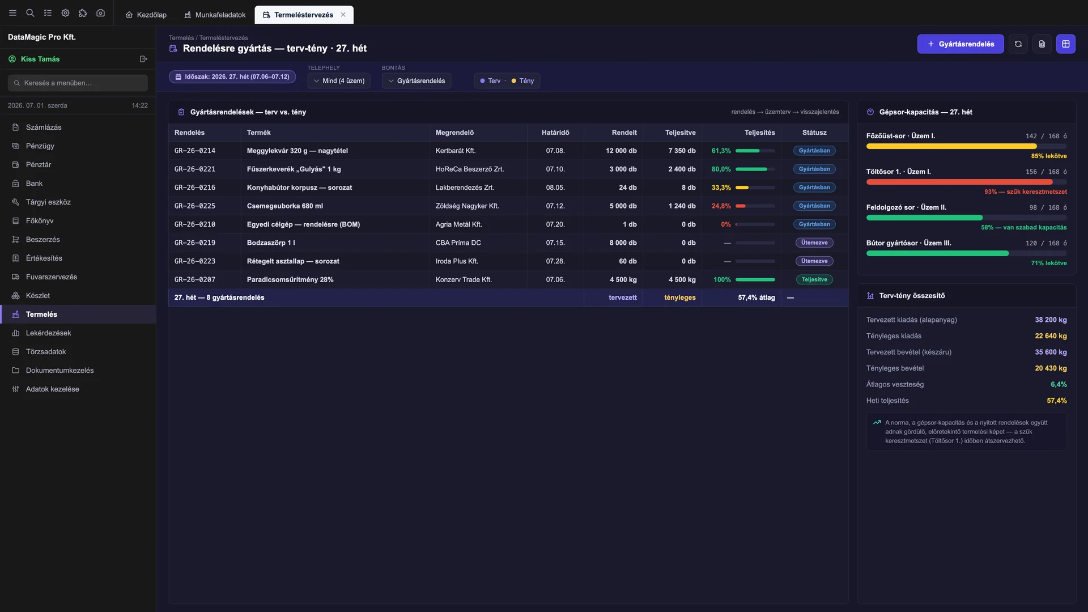The height and width of the screenshot is (612, 1088).
Task: Open the hamburger menu icon
Action: coord(12,13)
